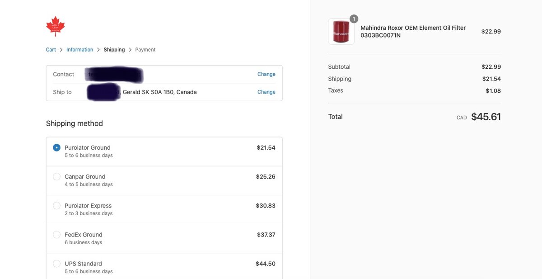Change the Ship to address
This screenshot has height=279, width=542.
click(x=266, y=92)
